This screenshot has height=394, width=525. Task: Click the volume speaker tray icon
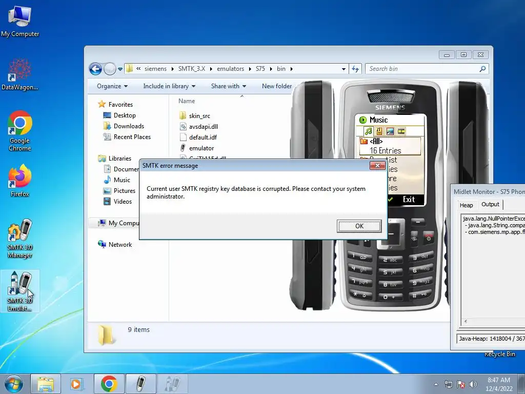coord(473,384)
